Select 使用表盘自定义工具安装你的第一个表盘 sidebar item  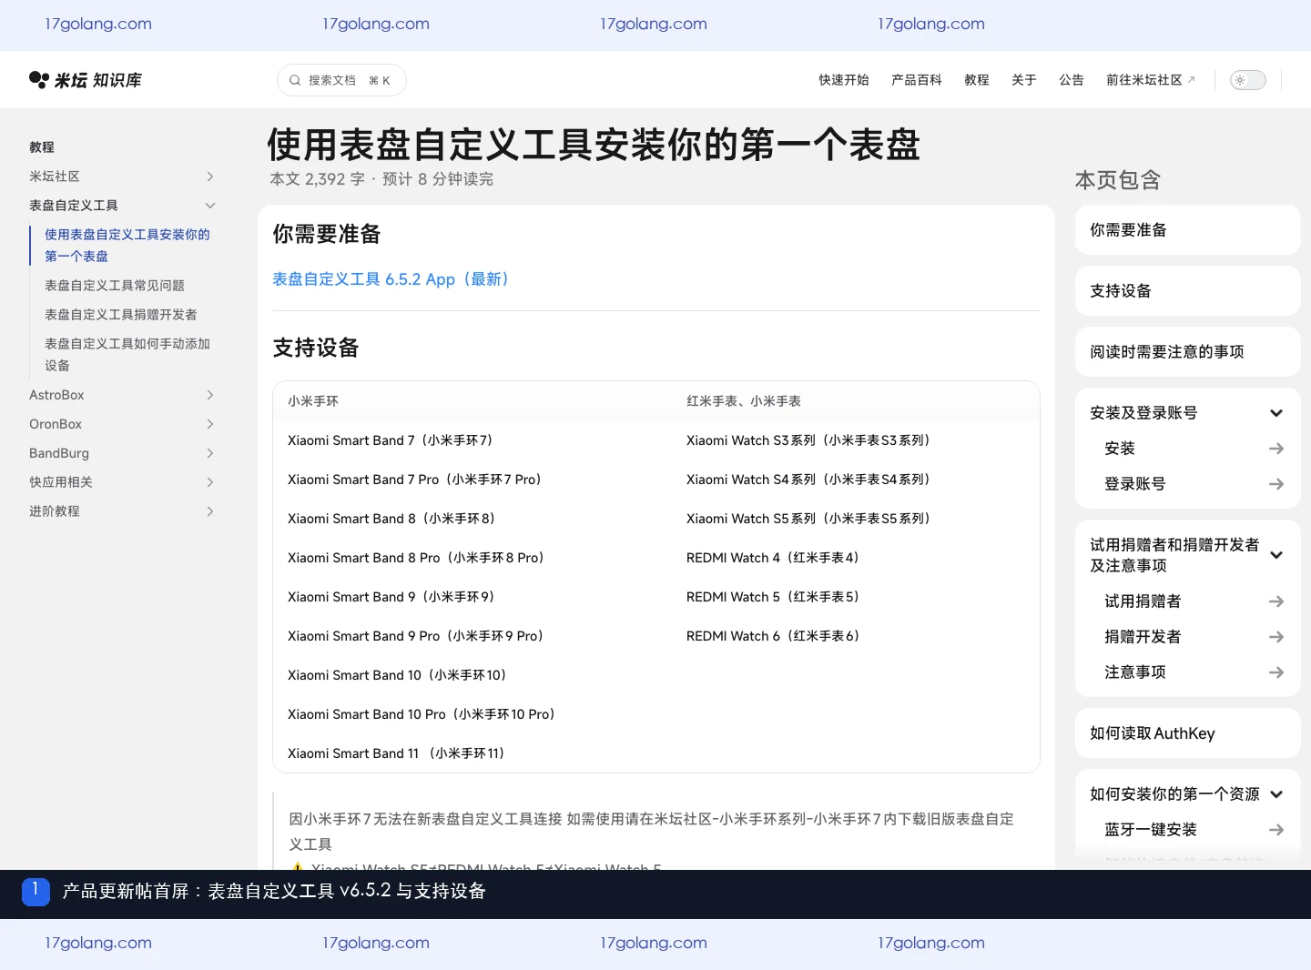point(127,246)
